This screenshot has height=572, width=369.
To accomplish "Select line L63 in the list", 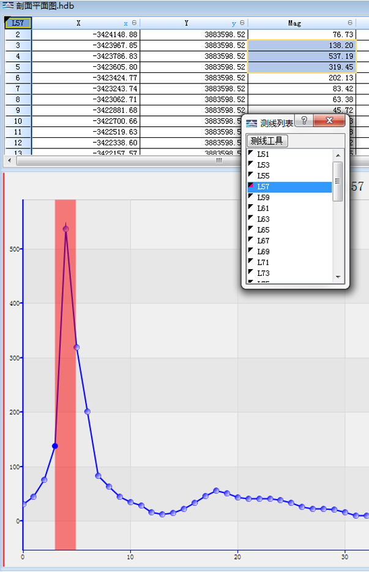I will click(289, 219).
